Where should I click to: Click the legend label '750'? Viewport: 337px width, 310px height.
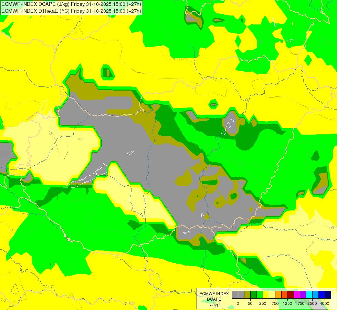[275, 303]
